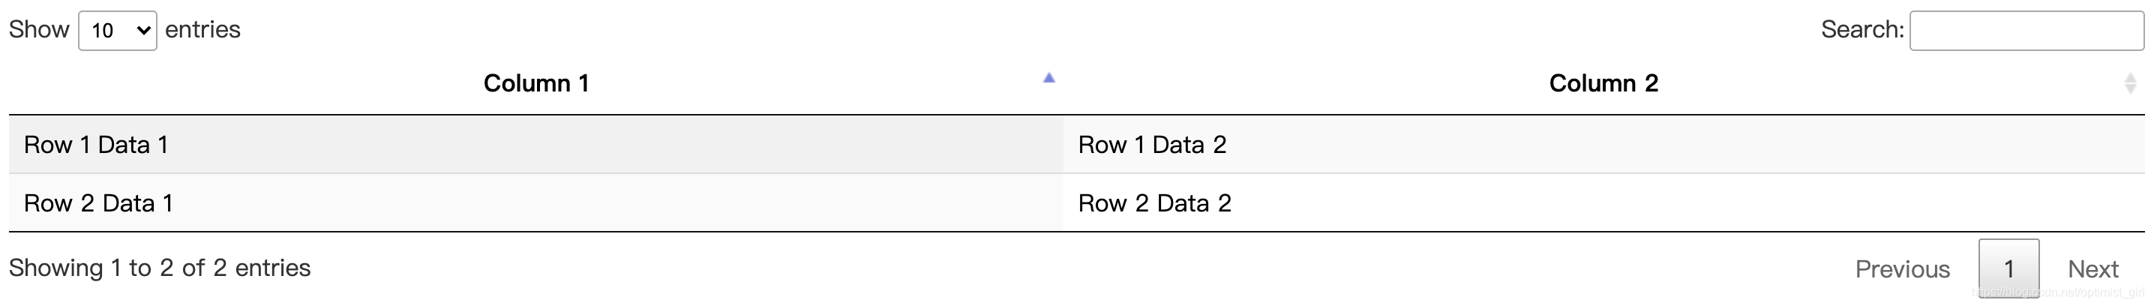Focus the Search input field
The height and width of the screenshot is (306, 2151).
[2026, 30]
